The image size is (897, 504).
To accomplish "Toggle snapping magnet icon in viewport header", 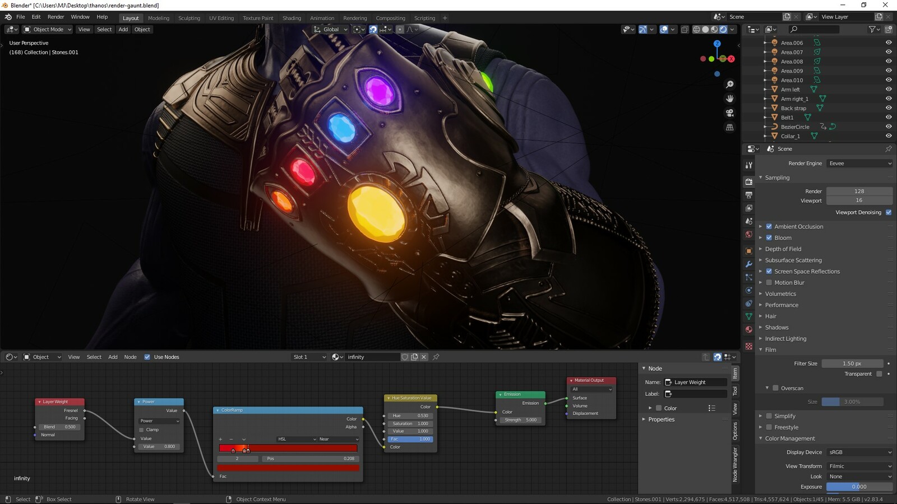I will (373, 29).
